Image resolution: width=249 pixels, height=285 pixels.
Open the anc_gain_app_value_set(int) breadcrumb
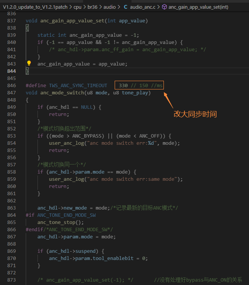[x=198, y=7]
